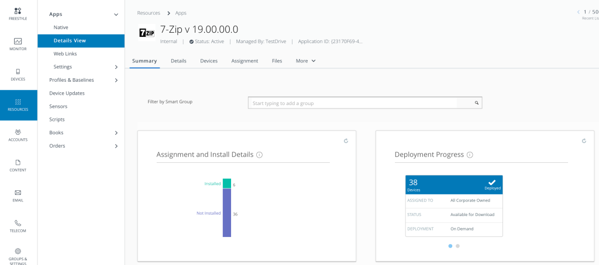Refresh the Assignment and Install Details card
Viewport: 599px width, 265px height.
[346, 141]
